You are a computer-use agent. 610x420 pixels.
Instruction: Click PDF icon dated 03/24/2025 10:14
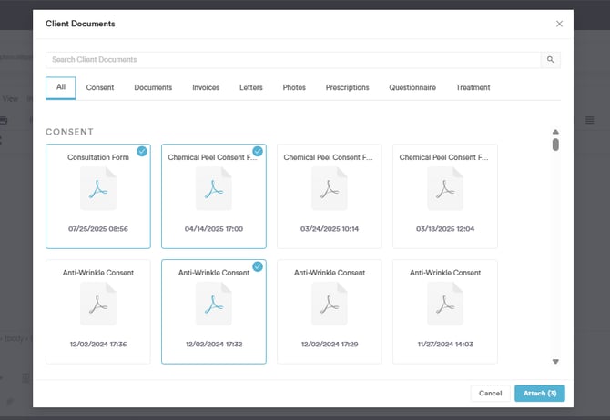(329, 189)
